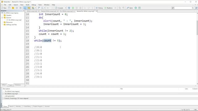Switch to Project navigator tab
Image resolution: width=198 pixels, height=111 pixels.
click(10, 85)
